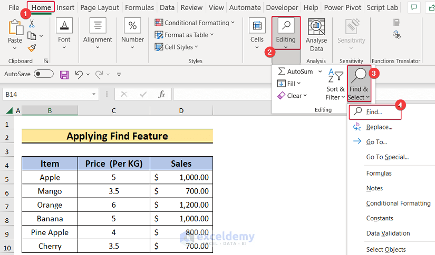Open the Formulas ribbon tab

coord(140,7)
